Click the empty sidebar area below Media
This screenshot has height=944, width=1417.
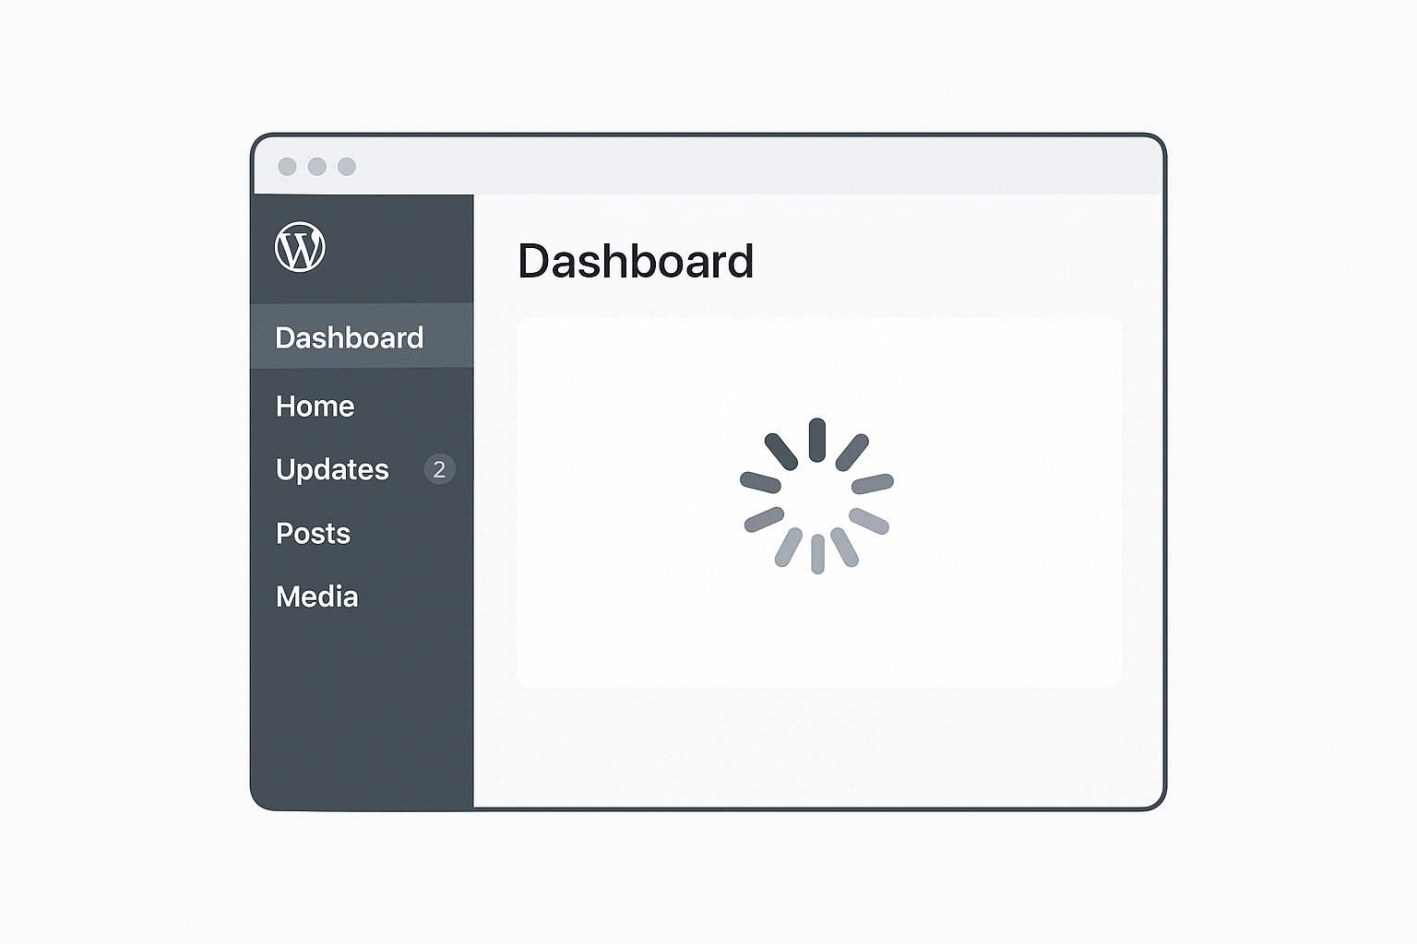[x=362, y=710]
